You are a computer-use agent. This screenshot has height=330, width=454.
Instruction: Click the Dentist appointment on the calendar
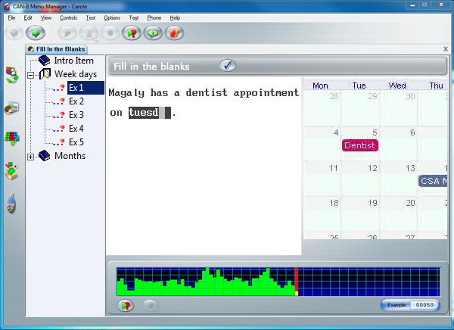click(x=359, y=145)
